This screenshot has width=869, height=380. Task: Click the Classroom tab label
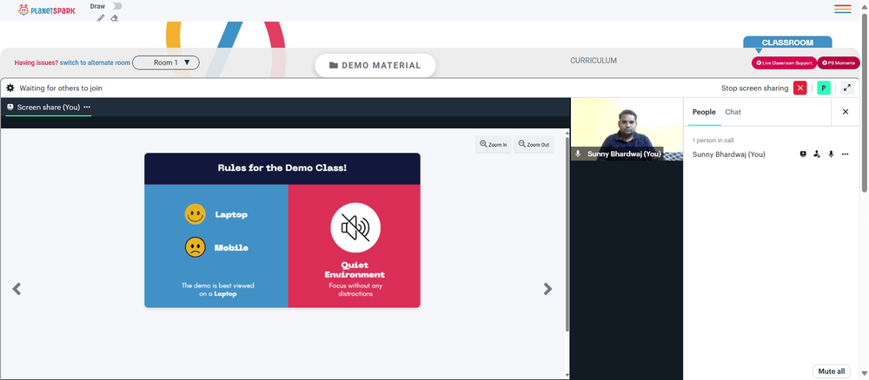[x=787, y=42]
